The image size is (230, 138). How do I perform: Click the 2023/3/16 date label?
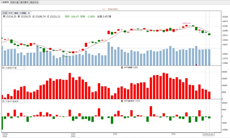(x=208, y=134)
